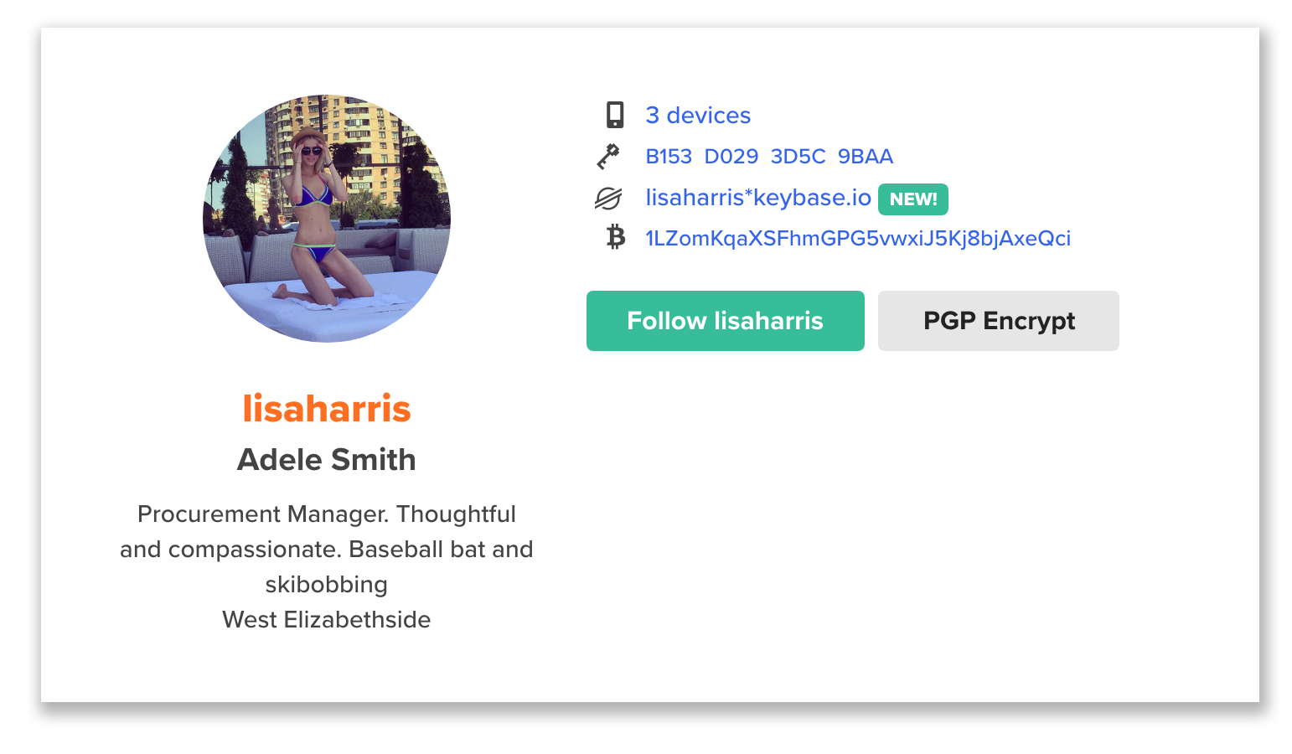Viewport: 1292px width, 754px height.
Task: Click the Bitcoin symbol icon
Action: [616, 237]
